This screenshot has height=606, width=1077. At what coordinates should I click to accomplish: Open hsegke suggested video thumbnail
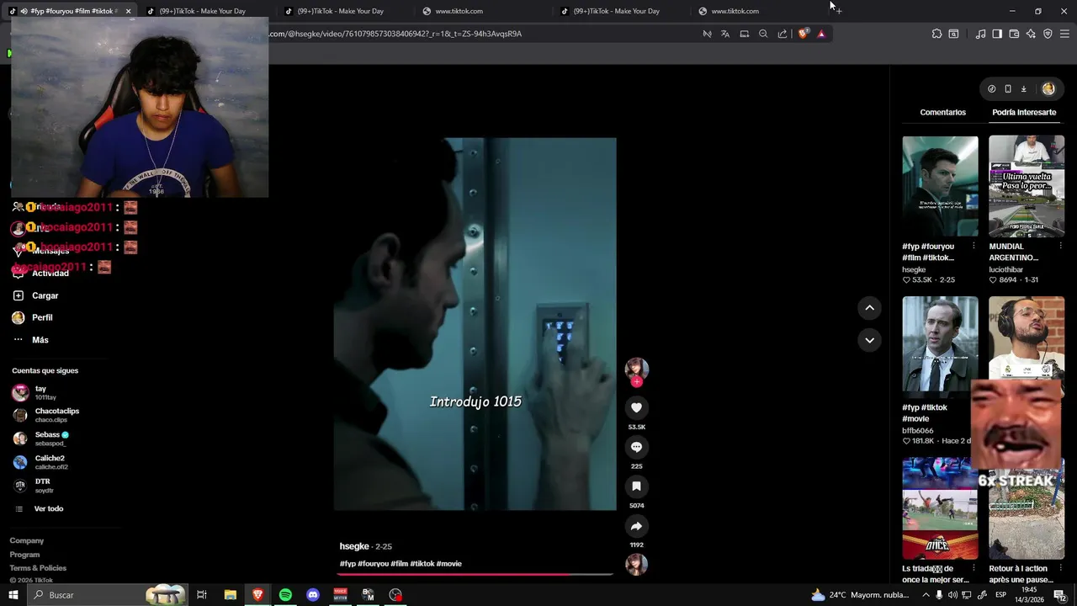940,186
